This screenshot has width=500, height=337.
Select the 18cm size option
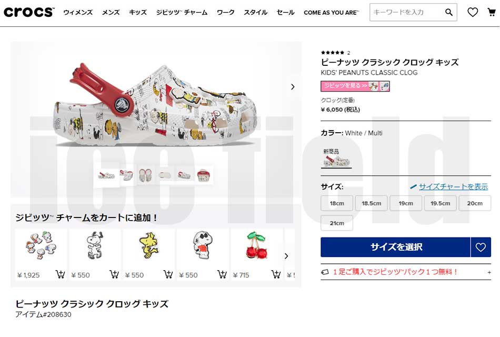pos(336,203)
